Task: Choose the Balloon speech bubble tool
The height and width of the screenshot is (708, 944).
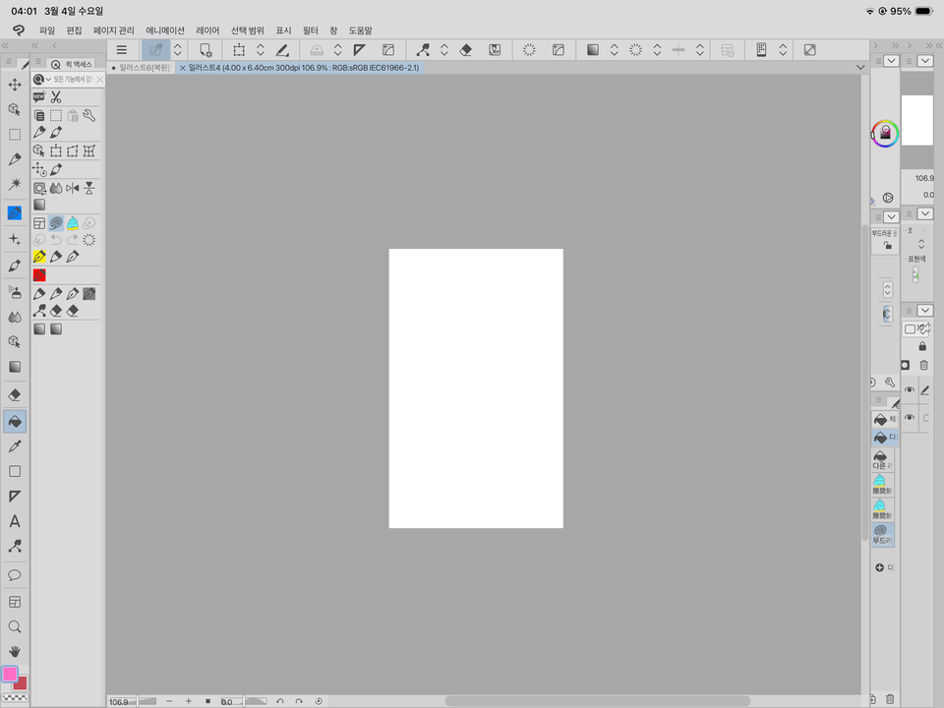Action: coord(15,574)
